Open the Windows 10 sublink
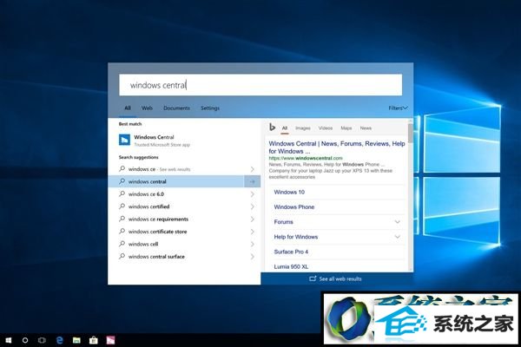 click(289, 192)
